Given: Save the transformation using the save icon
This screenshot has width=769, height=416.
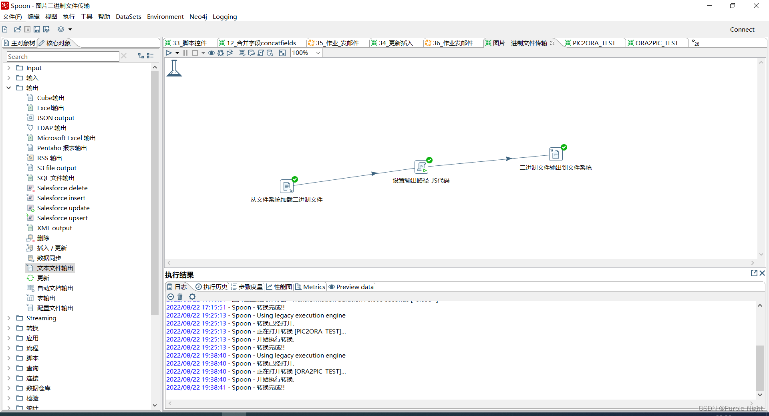Looking at the screenshot, I should (36, 29).
